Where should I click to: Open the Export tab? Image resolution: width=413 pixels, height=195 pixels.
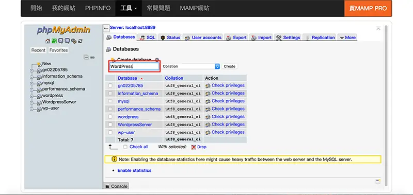click(x=236, y=38)
